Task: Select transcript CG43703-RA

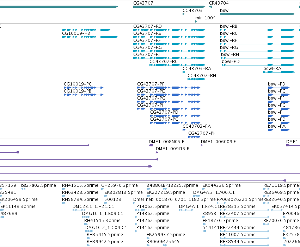Action: tap(184, 72)
